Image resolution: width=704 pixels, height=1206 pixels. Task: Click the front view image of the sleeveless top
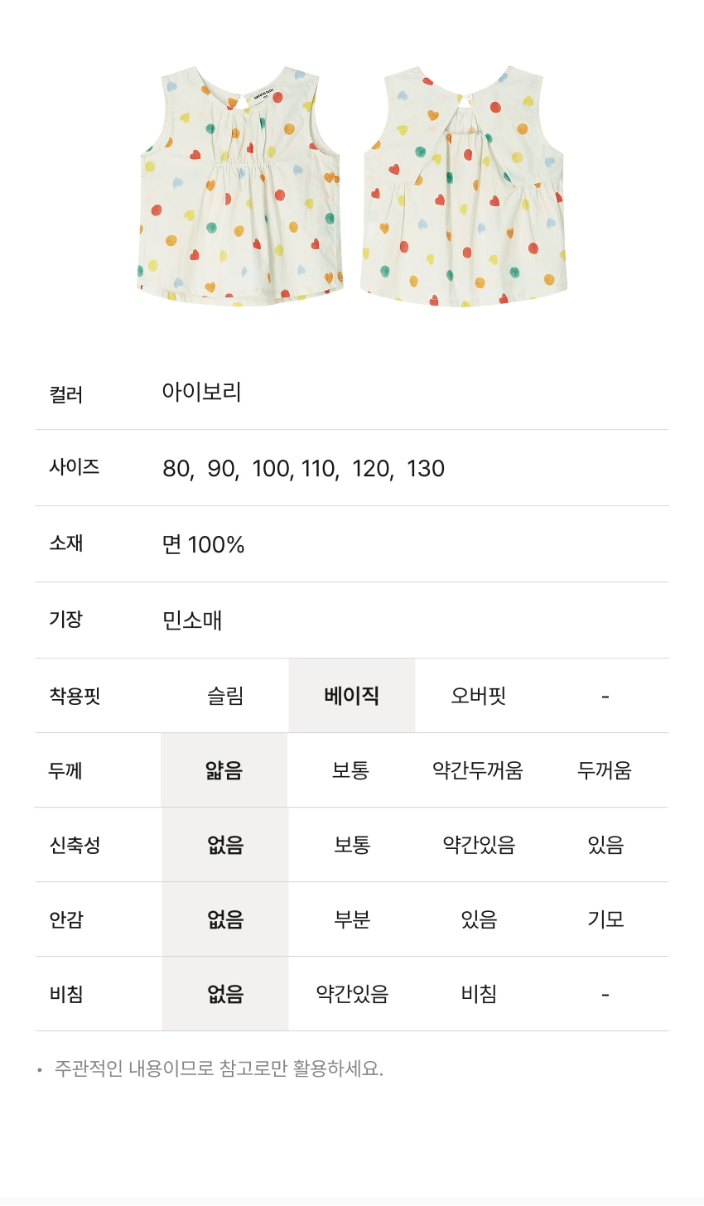(x=239, y=186)
